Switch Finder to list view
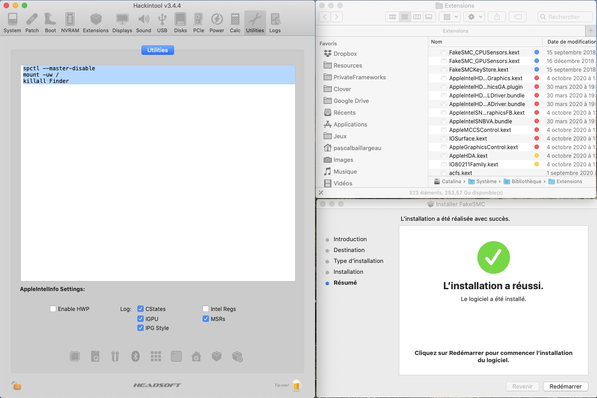 [405, 17]
